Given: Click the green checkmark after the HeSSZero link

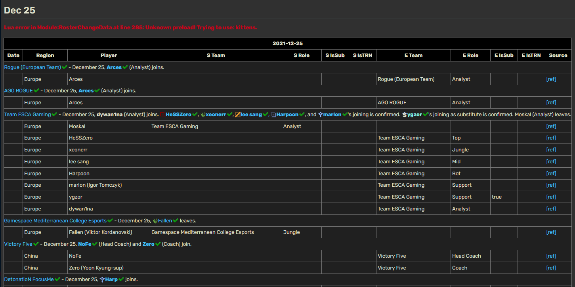Looking at the screenshot, I should [195, 115].
